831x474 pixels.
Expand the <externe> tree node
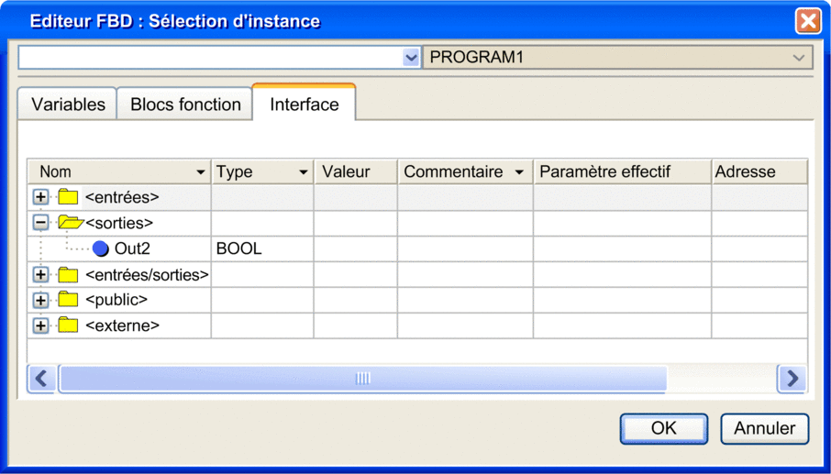click(40, 325)
